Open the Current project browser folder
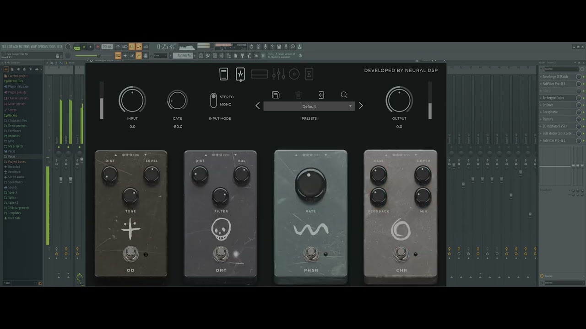This screenshot has width=586, height=329. pyautogui.click(x=18, y=76)
